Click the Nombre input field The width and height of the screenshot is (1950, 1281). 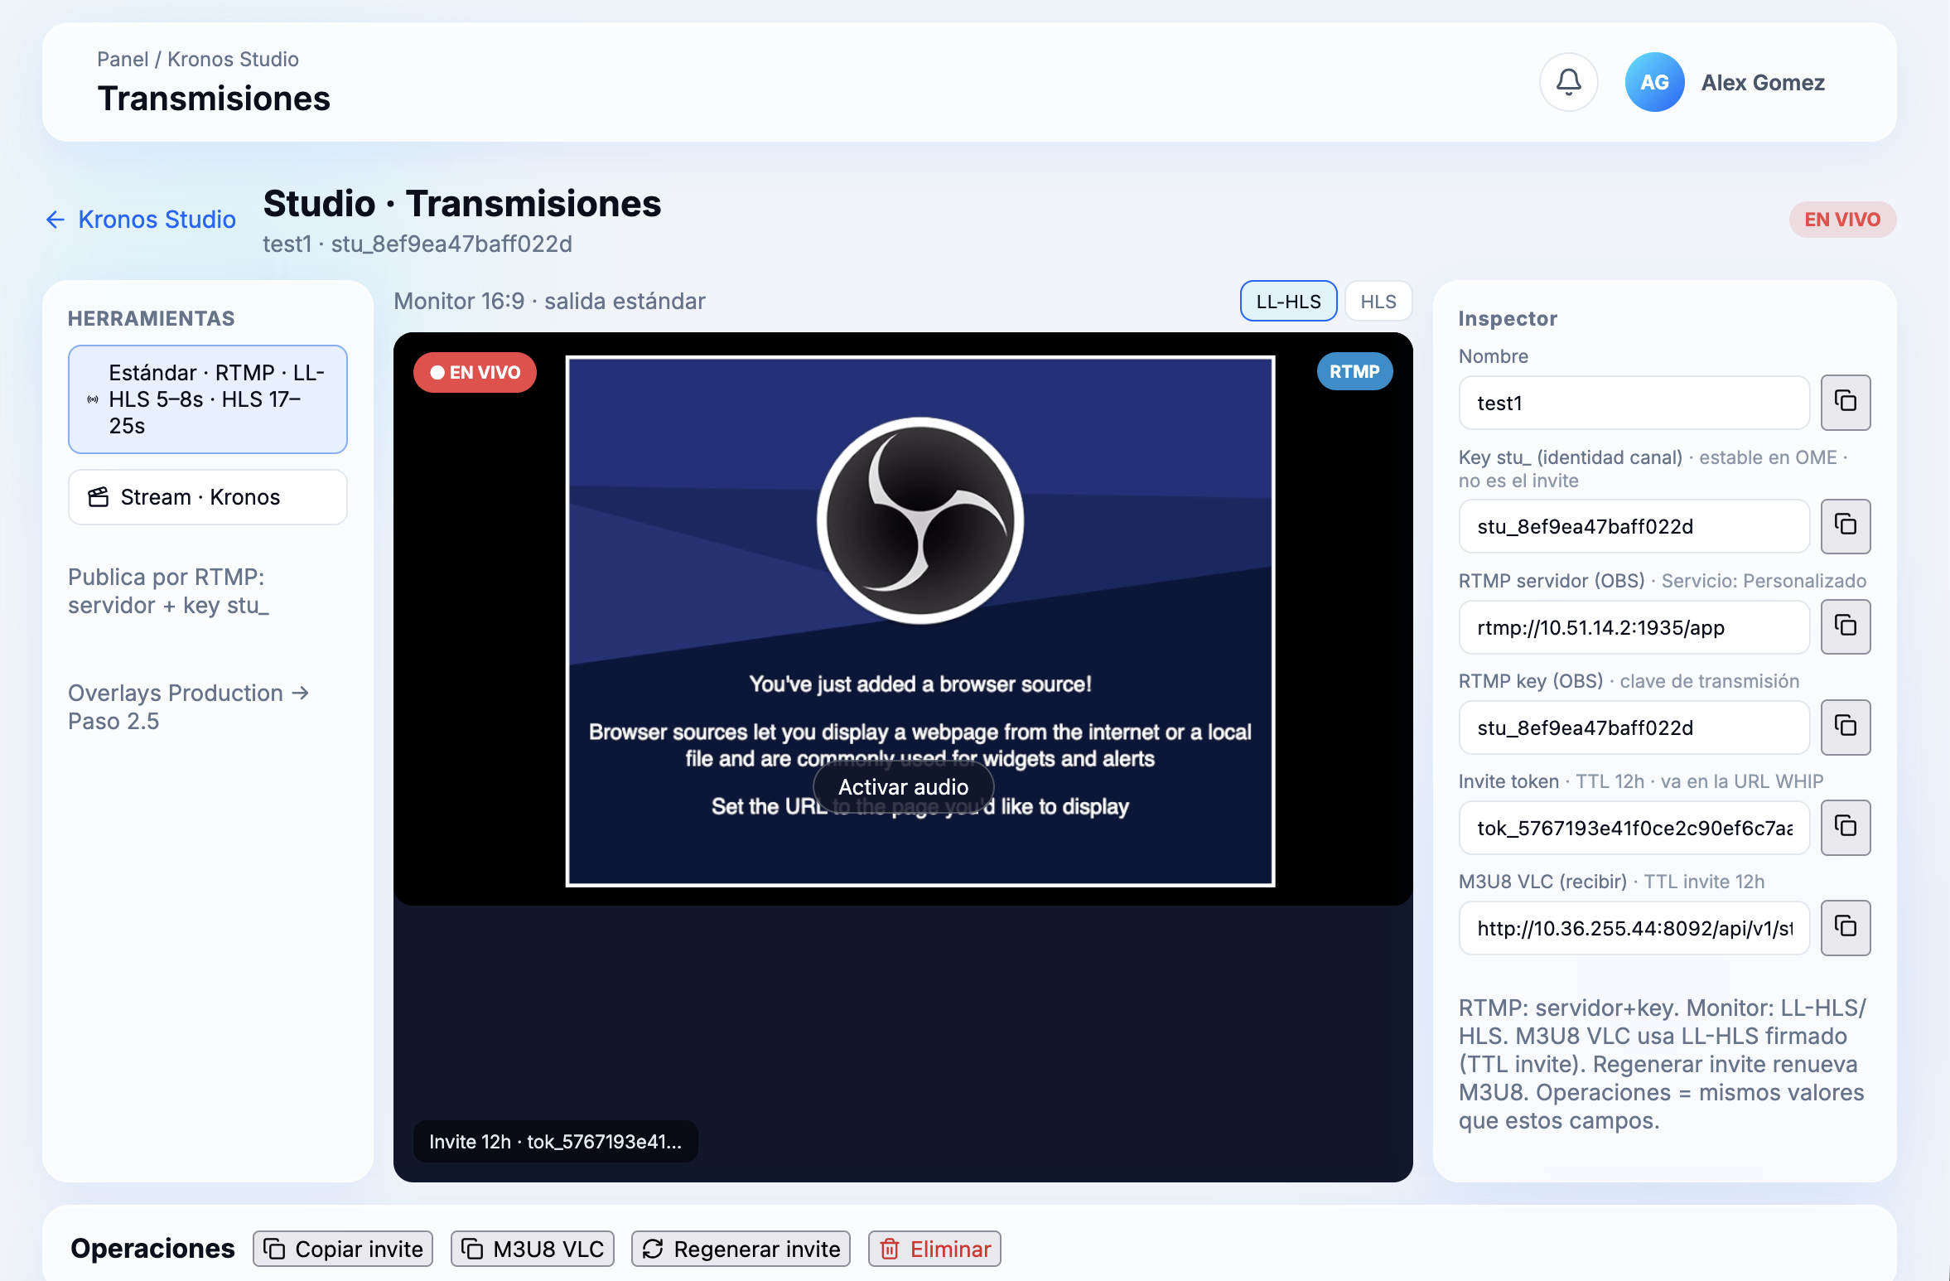click(1634, 403)
